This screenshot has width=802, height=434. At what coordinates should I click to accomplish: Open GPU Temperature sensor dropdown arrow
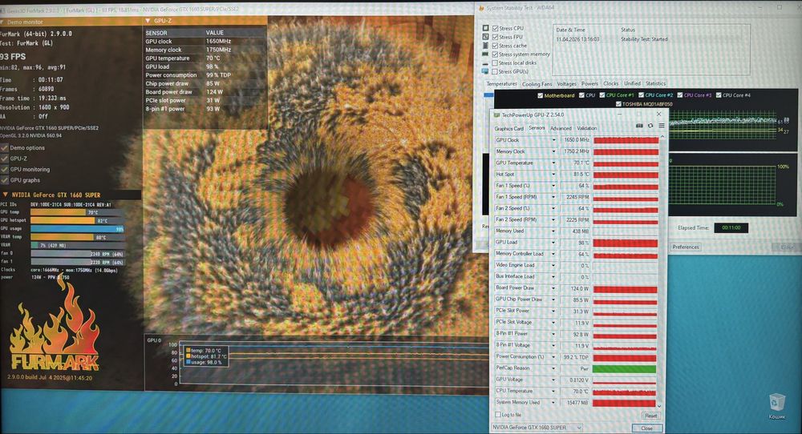coord(553,163)
